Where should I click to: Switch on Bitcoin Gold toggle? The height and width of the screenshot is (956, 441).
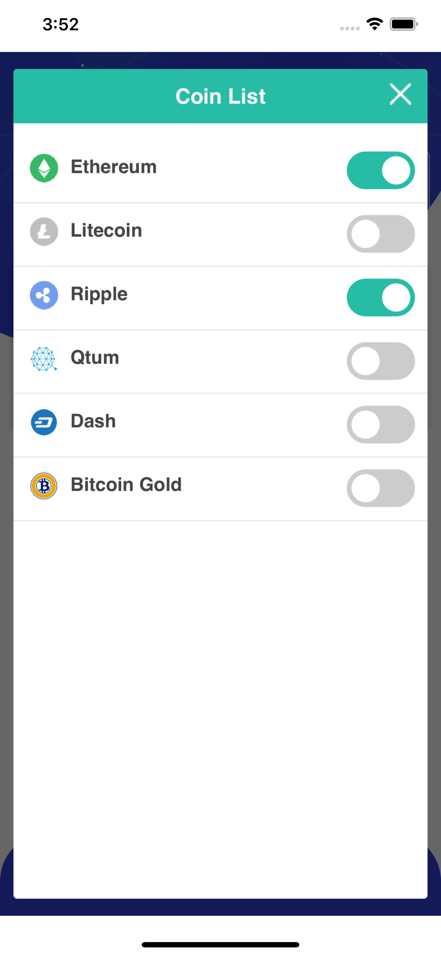[x=380, y=489]
